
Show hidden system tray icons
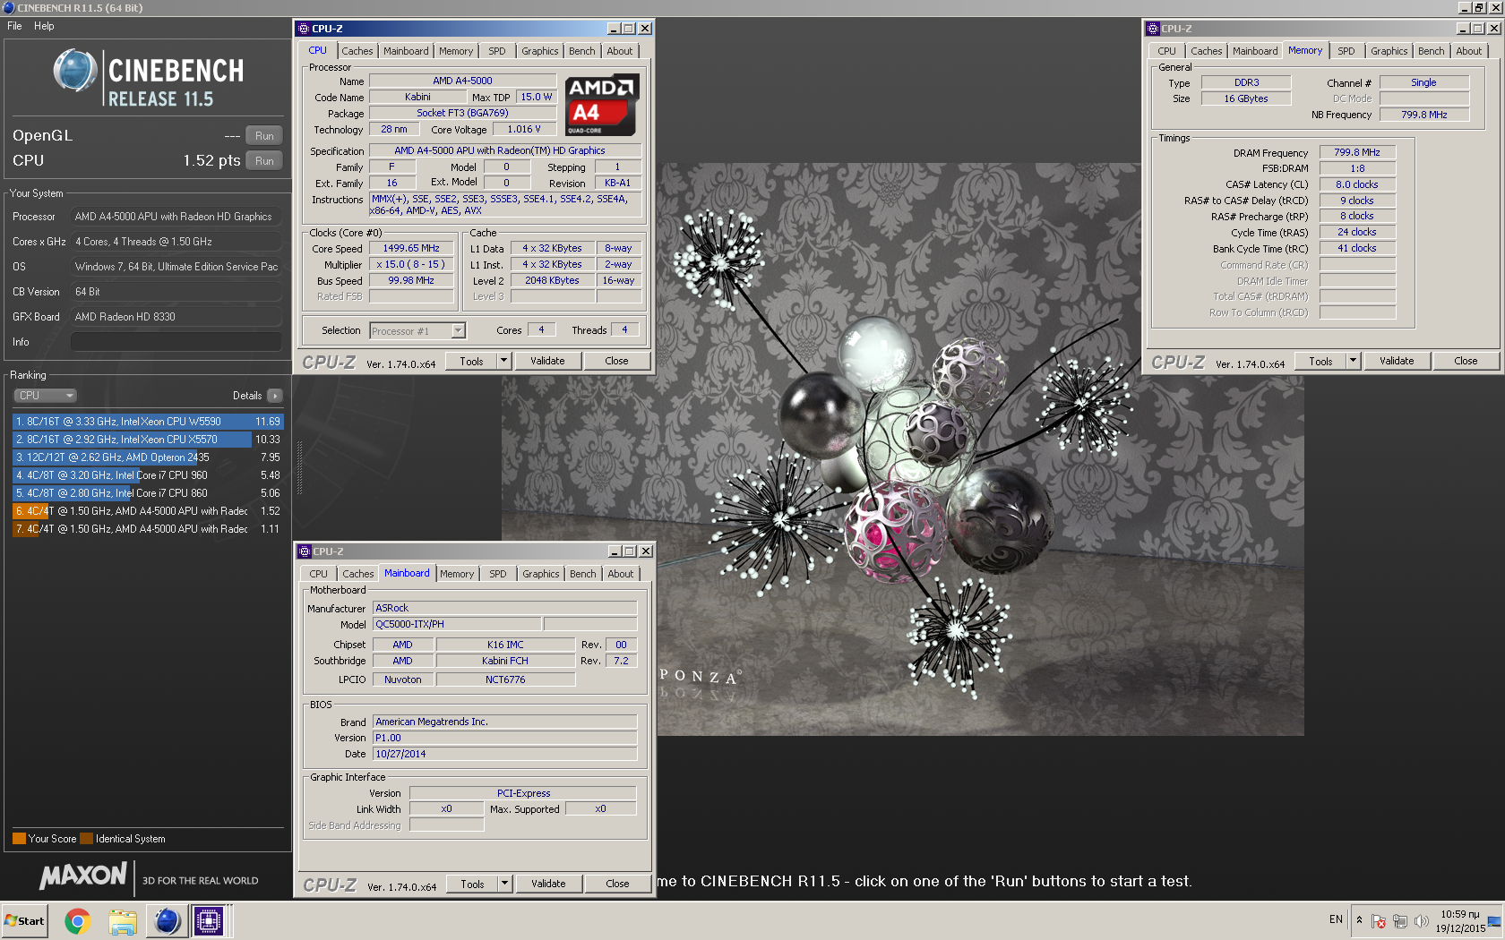click(x=1359, y=919)
